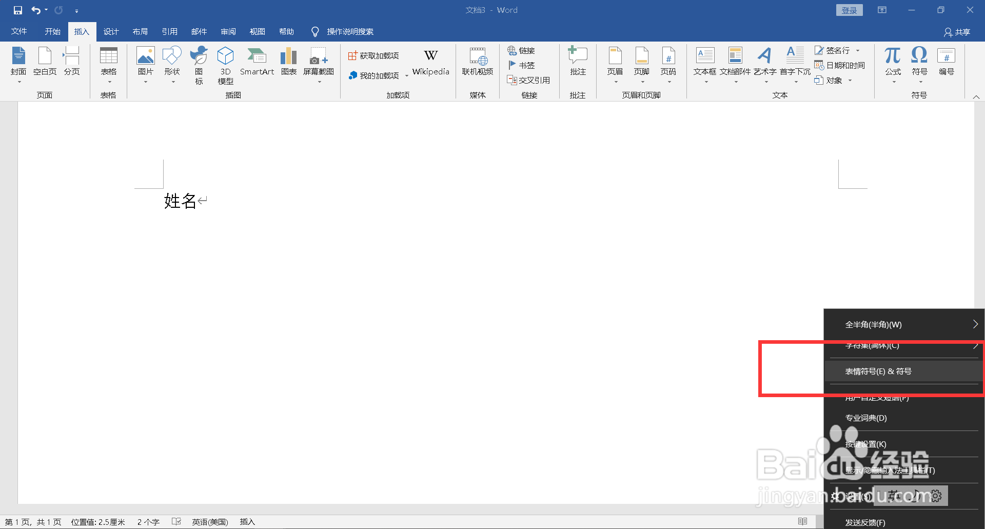Screen dimensions: 985x529
Task: Insert Date and Time (日期和时间)
Action: click(840, 65)
